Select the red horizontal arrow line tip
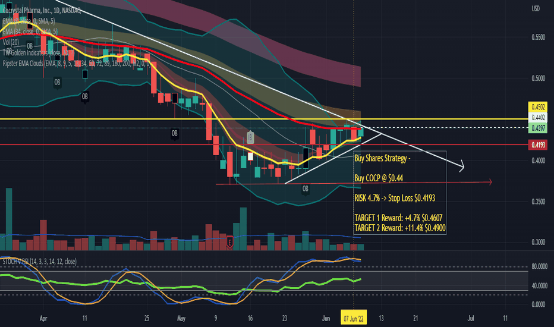This screenshot has width=554, height=327. 490,182
